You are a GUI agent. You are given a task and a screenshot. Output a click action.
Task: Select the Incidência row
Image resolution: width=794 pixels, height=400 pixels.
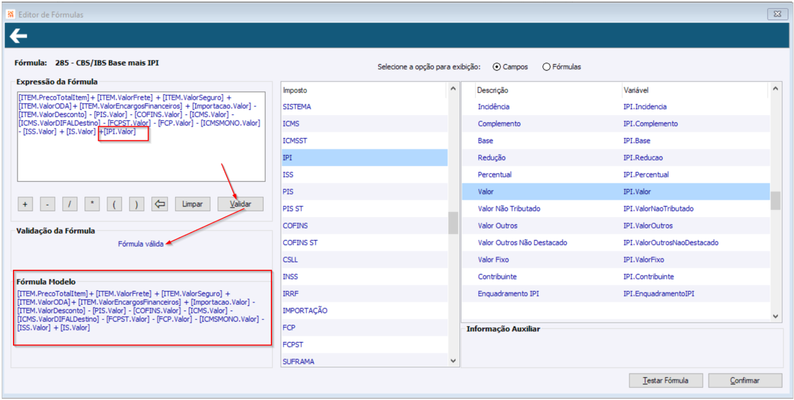[x=616, y=106]
